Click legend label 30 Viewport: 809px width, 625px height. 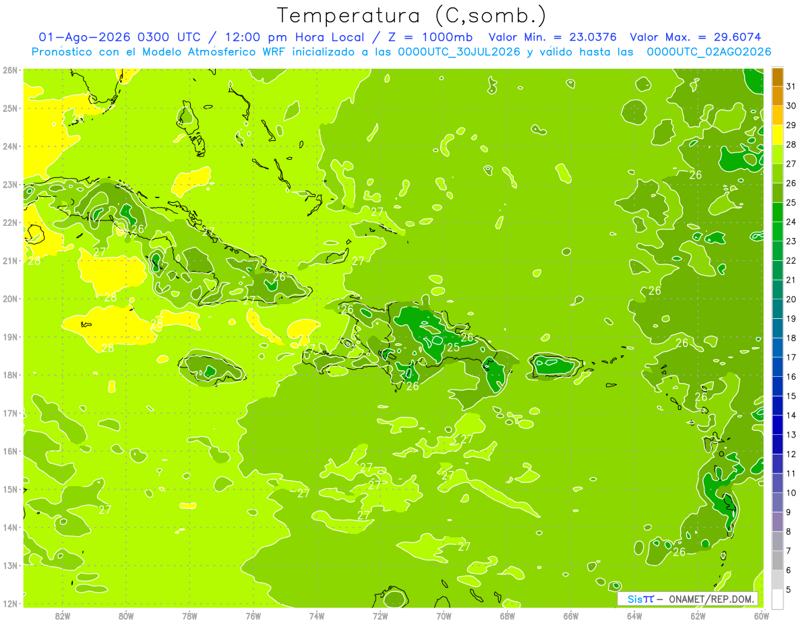point(790,105)
